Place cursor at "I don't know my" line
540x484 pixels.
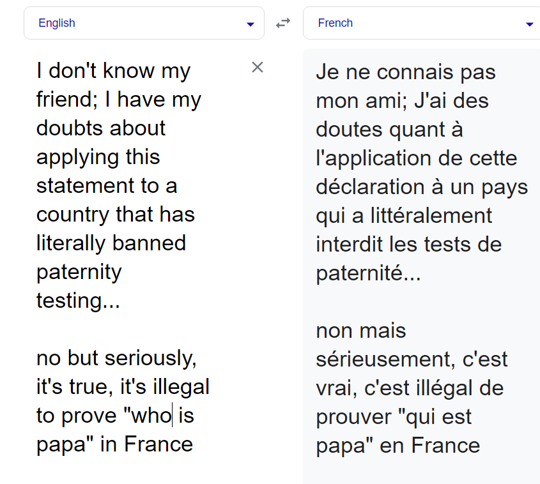[x=113, y=71]
